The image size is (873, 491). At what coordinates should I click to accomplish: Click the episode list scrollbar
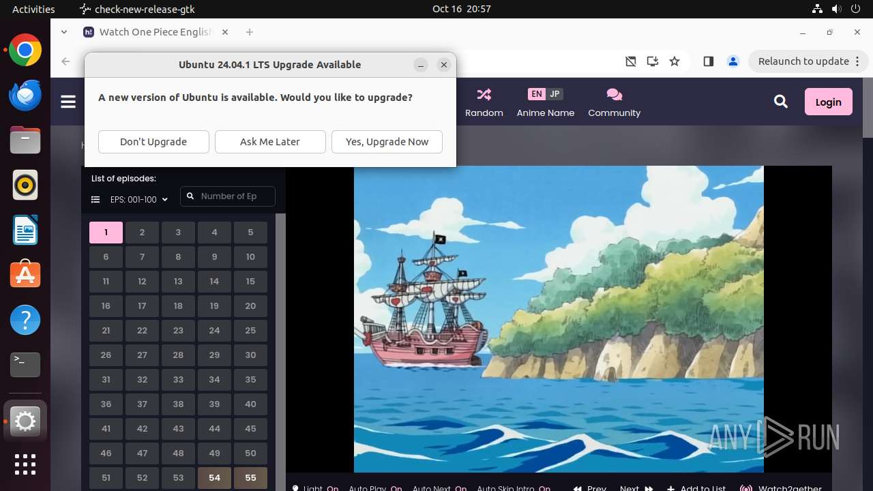coord(280,352)
